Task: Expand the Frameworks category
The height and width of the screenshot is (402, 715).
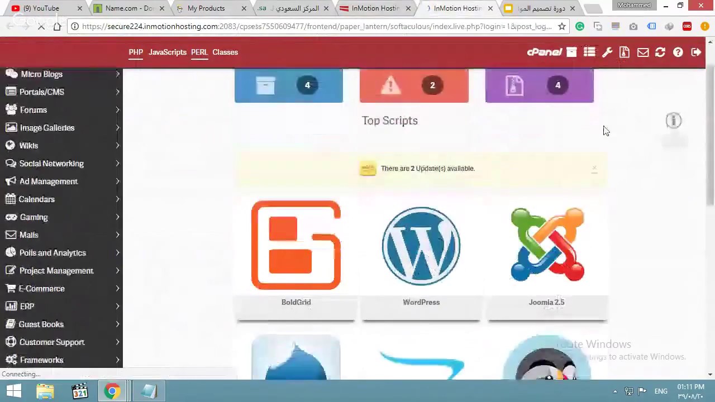Action: (x=61, y=360)
